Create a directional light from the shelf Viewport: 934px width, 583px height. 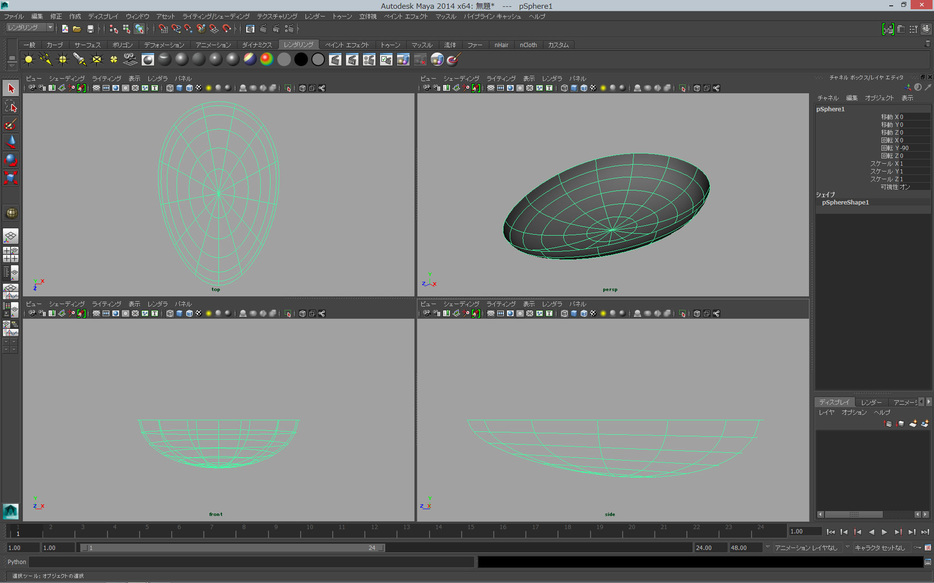click(46, 59)
